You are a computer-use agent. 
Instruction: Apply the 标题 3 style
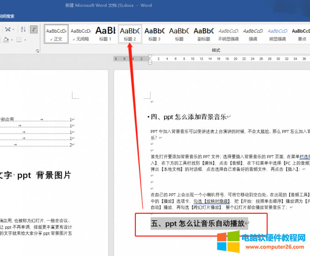(x=155, y=34)
